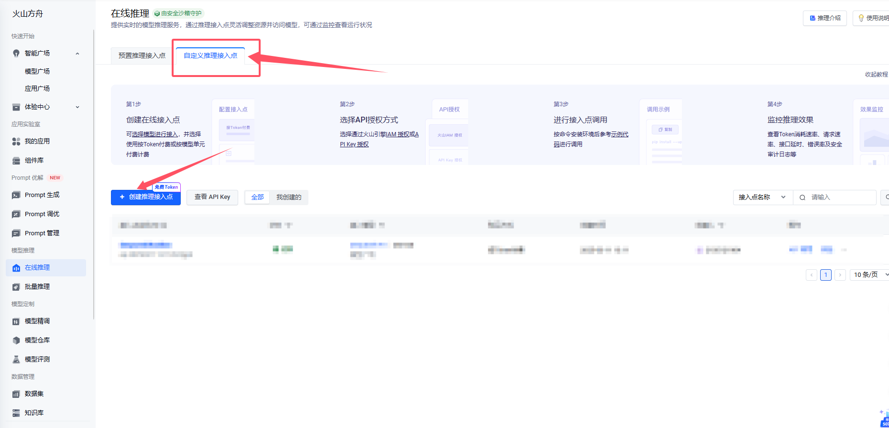The width and height of the screenshot is (889, 428).
Task: Click the Prompt 生成 icon
Action: point(16,195)
